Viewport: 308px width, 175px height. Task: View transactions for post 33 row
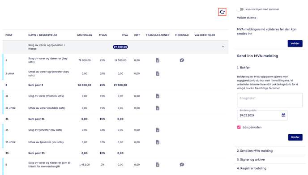coord(158,130)
